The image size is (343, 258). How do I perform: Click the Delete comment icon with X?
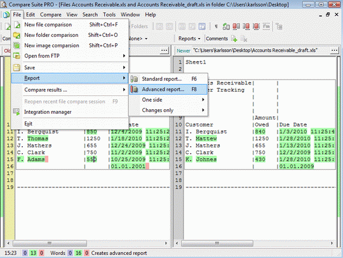pos(244,39)
